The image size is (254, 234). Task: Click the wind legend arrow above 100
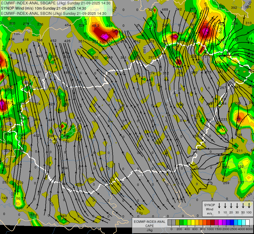249,205
